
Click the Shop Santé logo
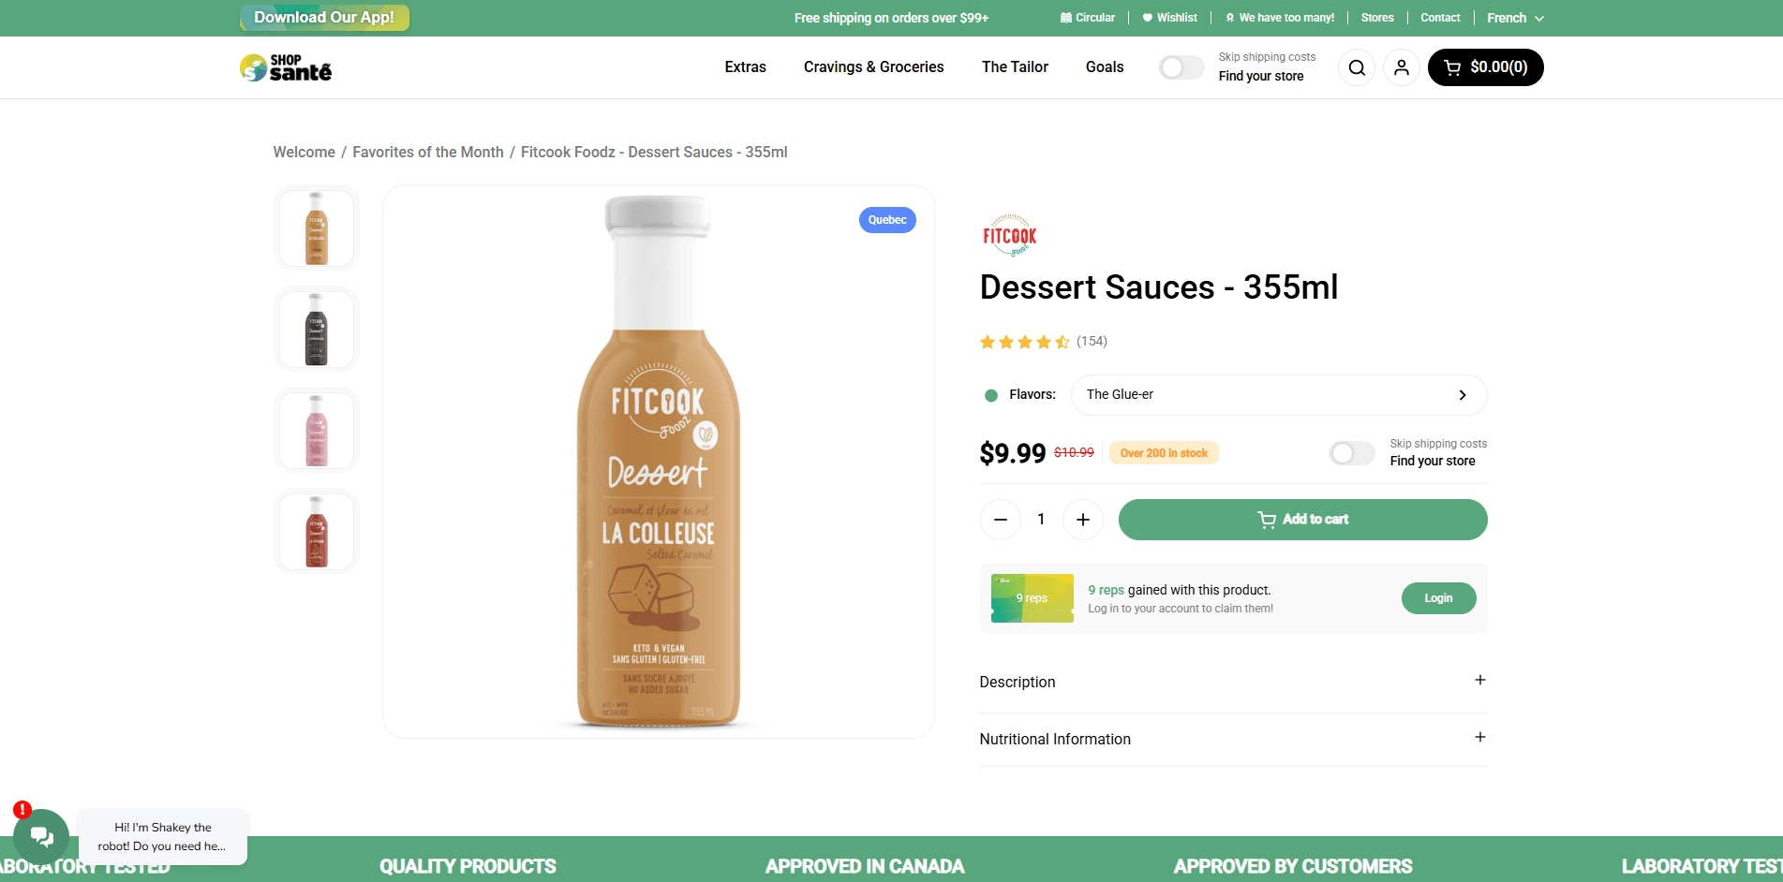286,67
